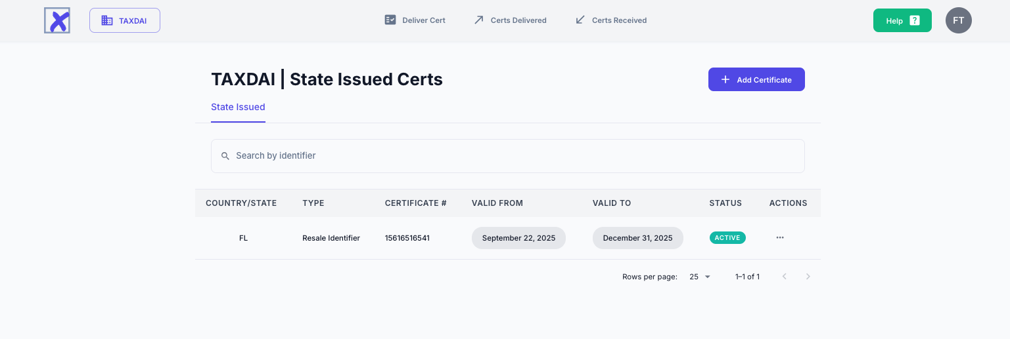The width and height of the screenshot is (1010, 339).
Task: Click the X logo icon
Action: (57, 20)
